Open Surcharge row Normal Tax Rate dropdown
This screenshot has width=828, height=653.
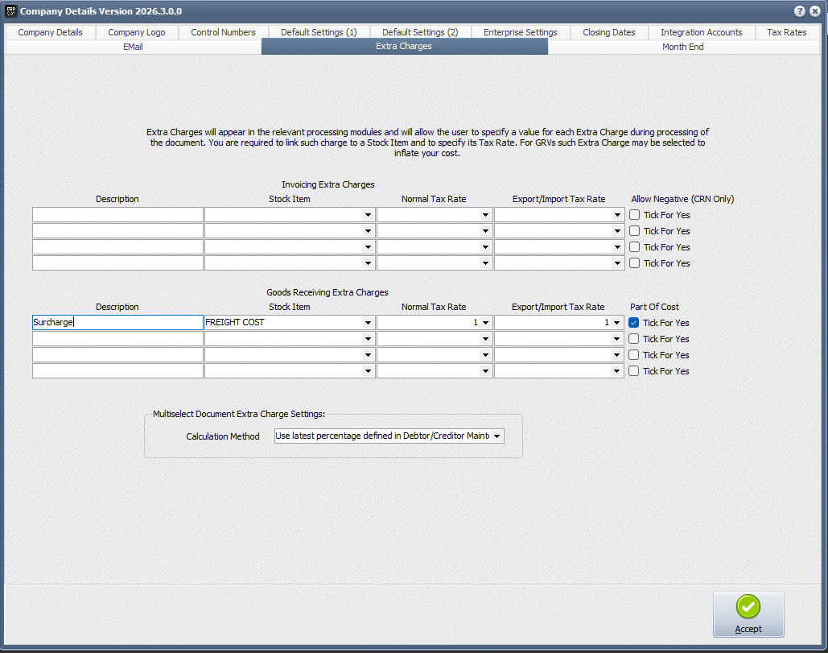pos(485,323)
